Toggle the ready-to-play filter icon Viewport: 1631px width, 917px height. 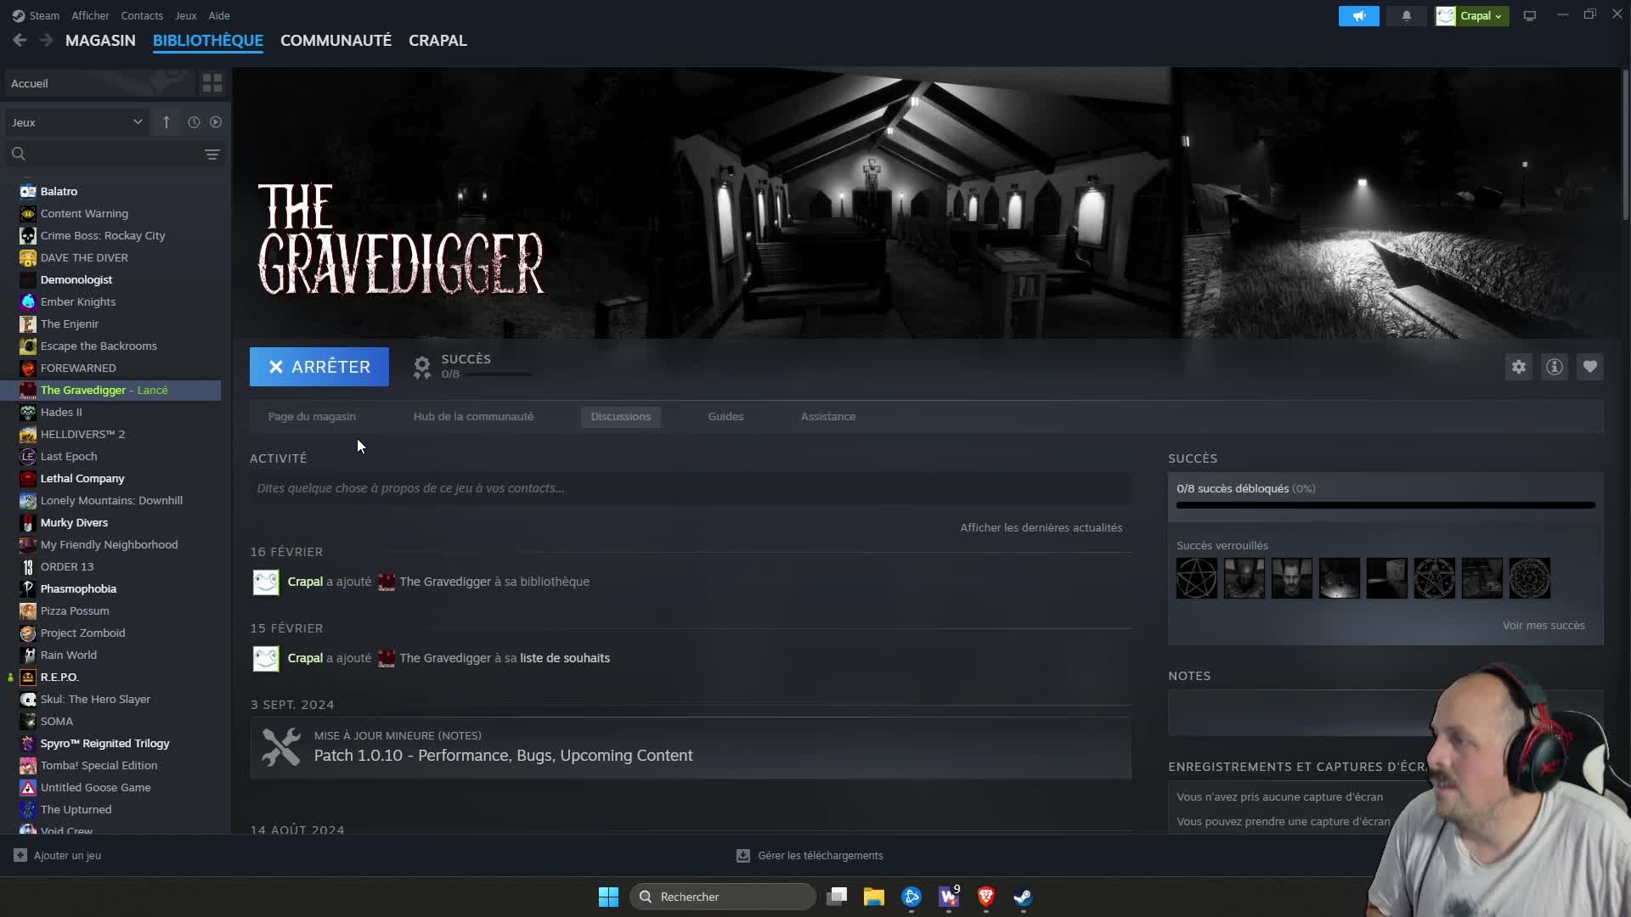pyautogui.click(x=216, y=122)
